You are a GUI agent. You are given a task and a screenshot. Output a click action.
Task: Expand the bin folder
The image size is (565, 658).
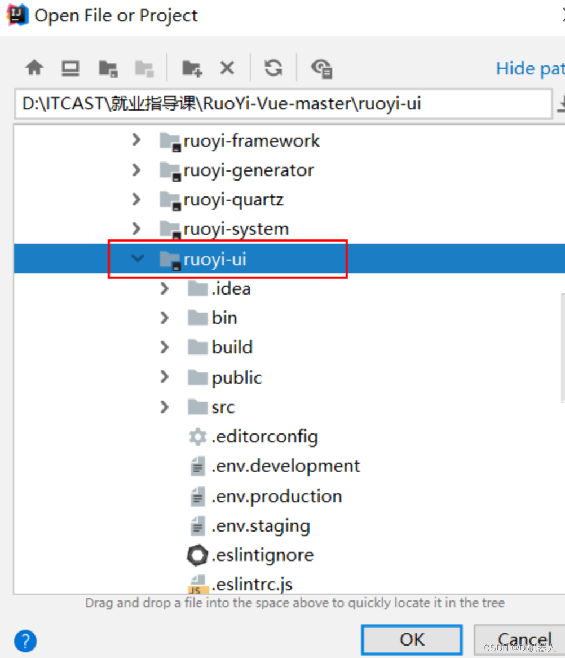pyautogui.click(x=165, y=318)
